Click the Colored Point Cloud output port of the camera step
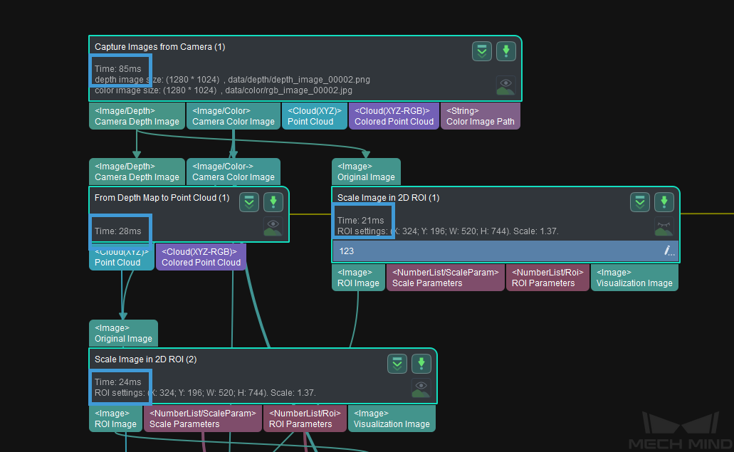The image size is (734, 452). click(394, 116)
